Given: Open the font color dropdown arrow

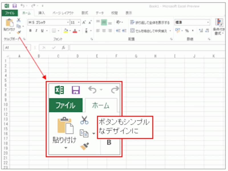Looking at the screenshot, I should click(79, 31).
